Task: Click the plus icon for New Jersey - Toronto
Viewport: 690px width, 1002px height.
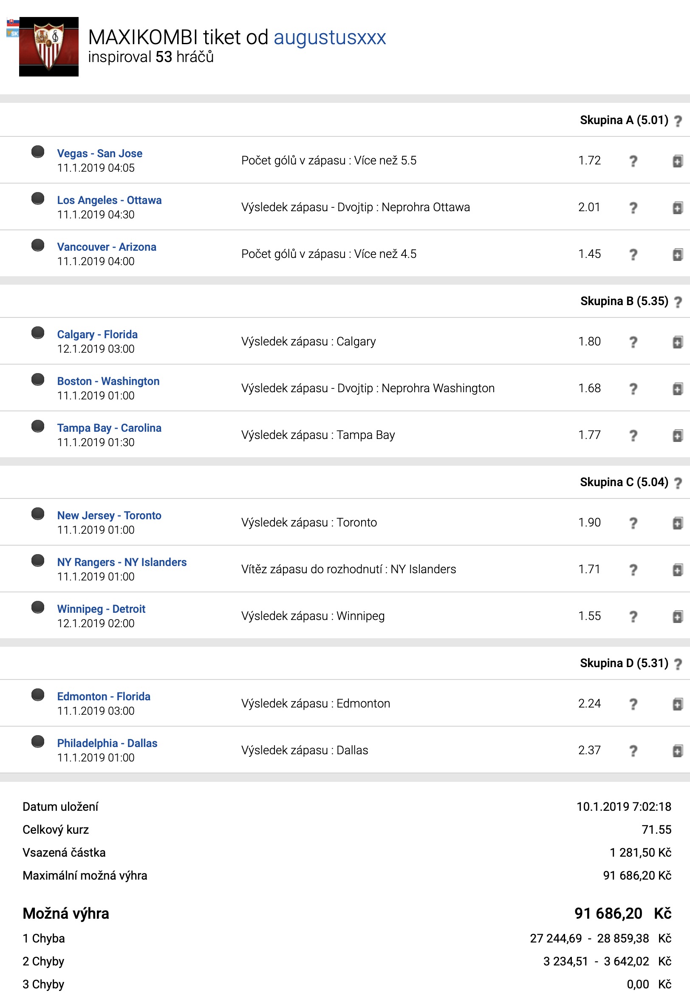Action: tap(677, 524)
